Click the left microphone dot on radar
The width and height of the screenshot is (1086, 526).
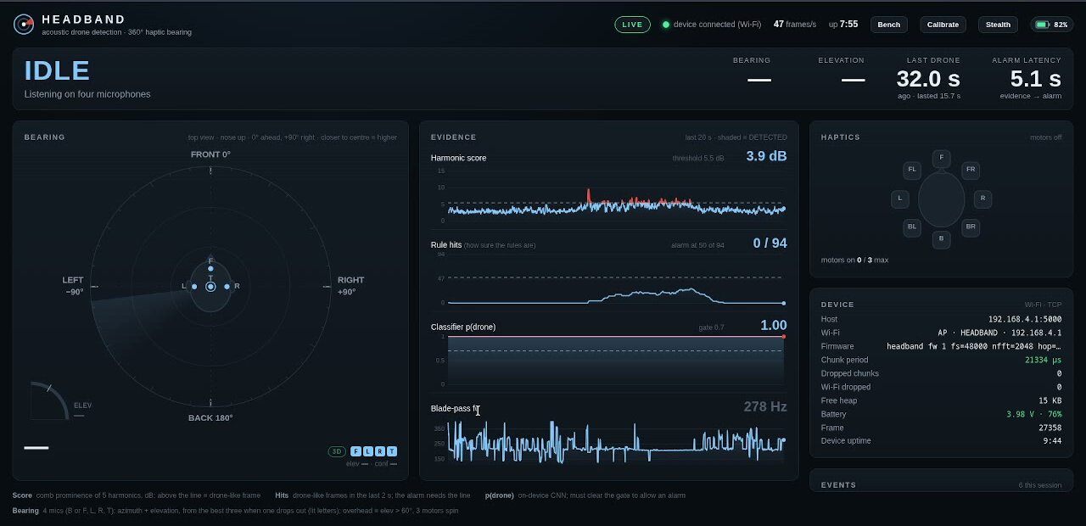click(194, 287)
